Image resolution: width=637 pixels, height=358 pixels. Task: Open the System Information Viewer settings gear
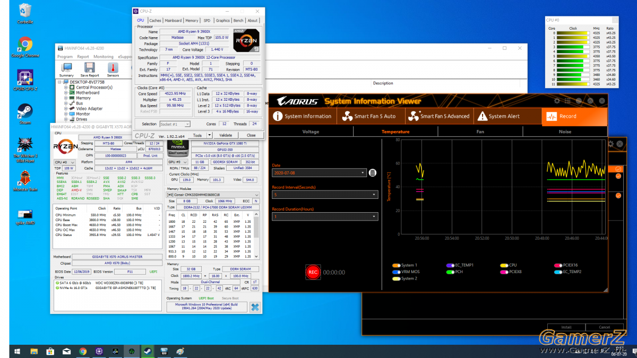[x=557, y=101]
